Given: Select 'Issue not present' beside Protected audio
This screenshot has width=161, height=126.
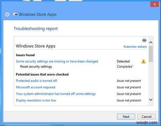Looking at the screenshot, I should (x=129, y=81).
